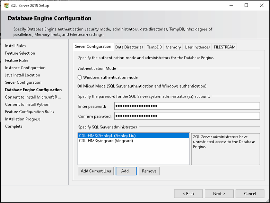Click the administrators description text box
270x203 pixels.
coord(225,149)
